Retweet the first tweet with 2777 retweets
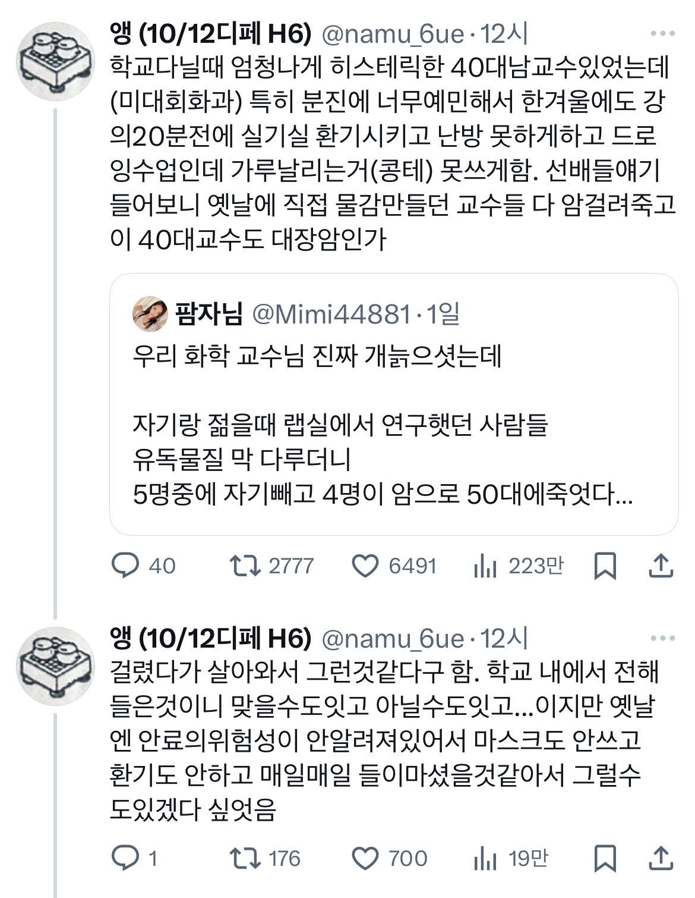 [245, 566]
